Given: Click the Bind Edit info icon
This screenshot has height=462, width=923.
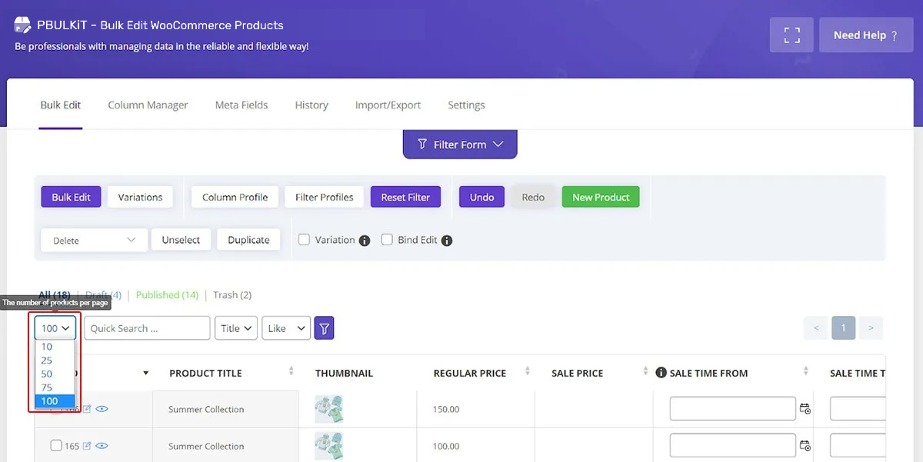Looking at the screenshot, I should (x=447, y=241).
